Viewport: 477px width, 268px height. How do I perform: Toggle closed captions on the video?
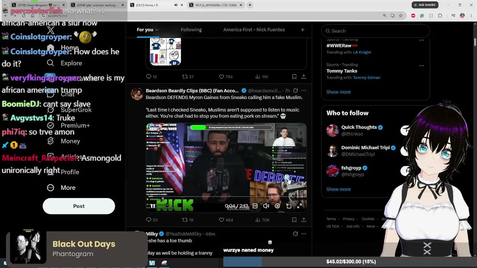coord(255,206)
